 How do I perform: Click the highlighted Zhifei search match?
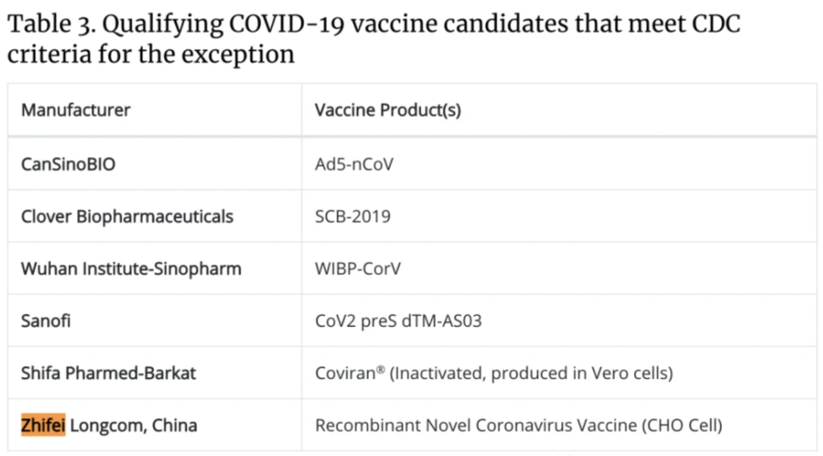(x=43, y=425)
